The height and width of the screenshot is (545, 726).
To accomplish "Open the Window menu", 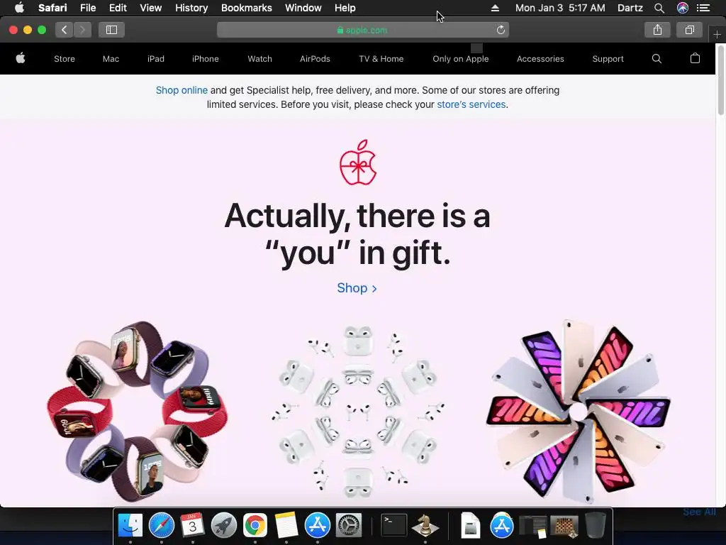I will pos(303,8).
